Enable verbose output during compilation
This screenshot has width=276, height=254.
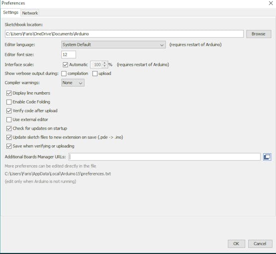(x=64, y=74)
